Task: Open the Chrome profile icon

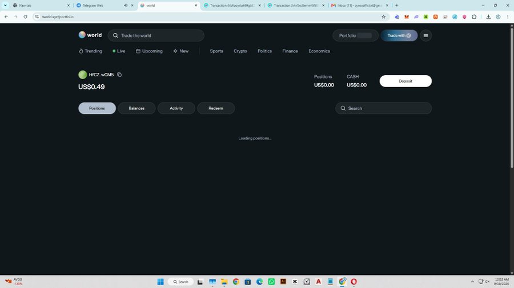Action: (498, 17)
